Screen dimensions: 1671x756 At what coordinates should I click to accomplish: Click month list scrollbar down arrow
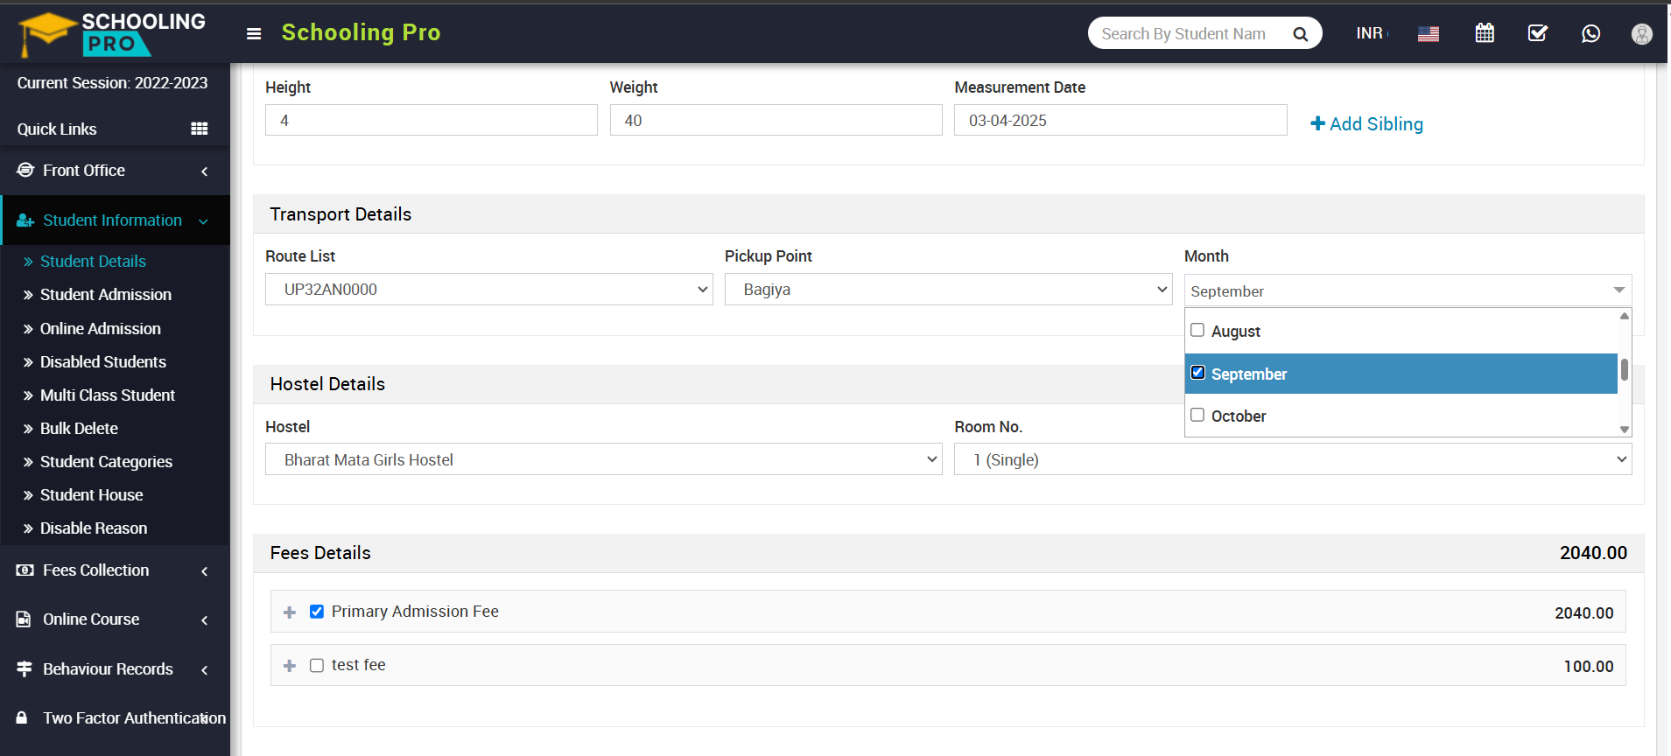(x=1625, y=430)
